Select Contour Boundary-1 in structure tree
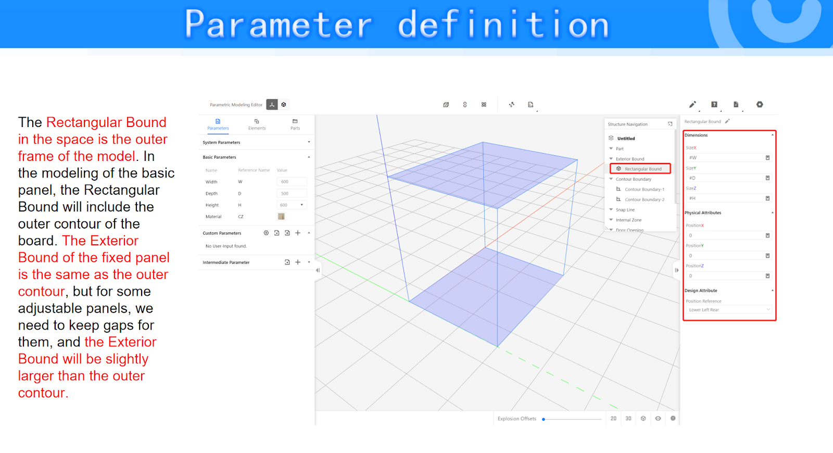This screenshot has height=453, width=833. (x=644, y=190)
